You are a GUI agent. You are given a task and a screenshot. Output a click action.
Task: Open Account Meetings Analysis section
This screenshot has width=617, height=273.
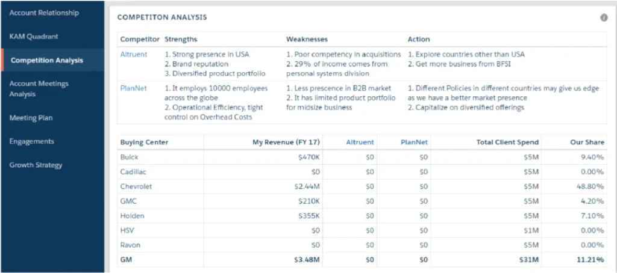(x=39, y=89)
